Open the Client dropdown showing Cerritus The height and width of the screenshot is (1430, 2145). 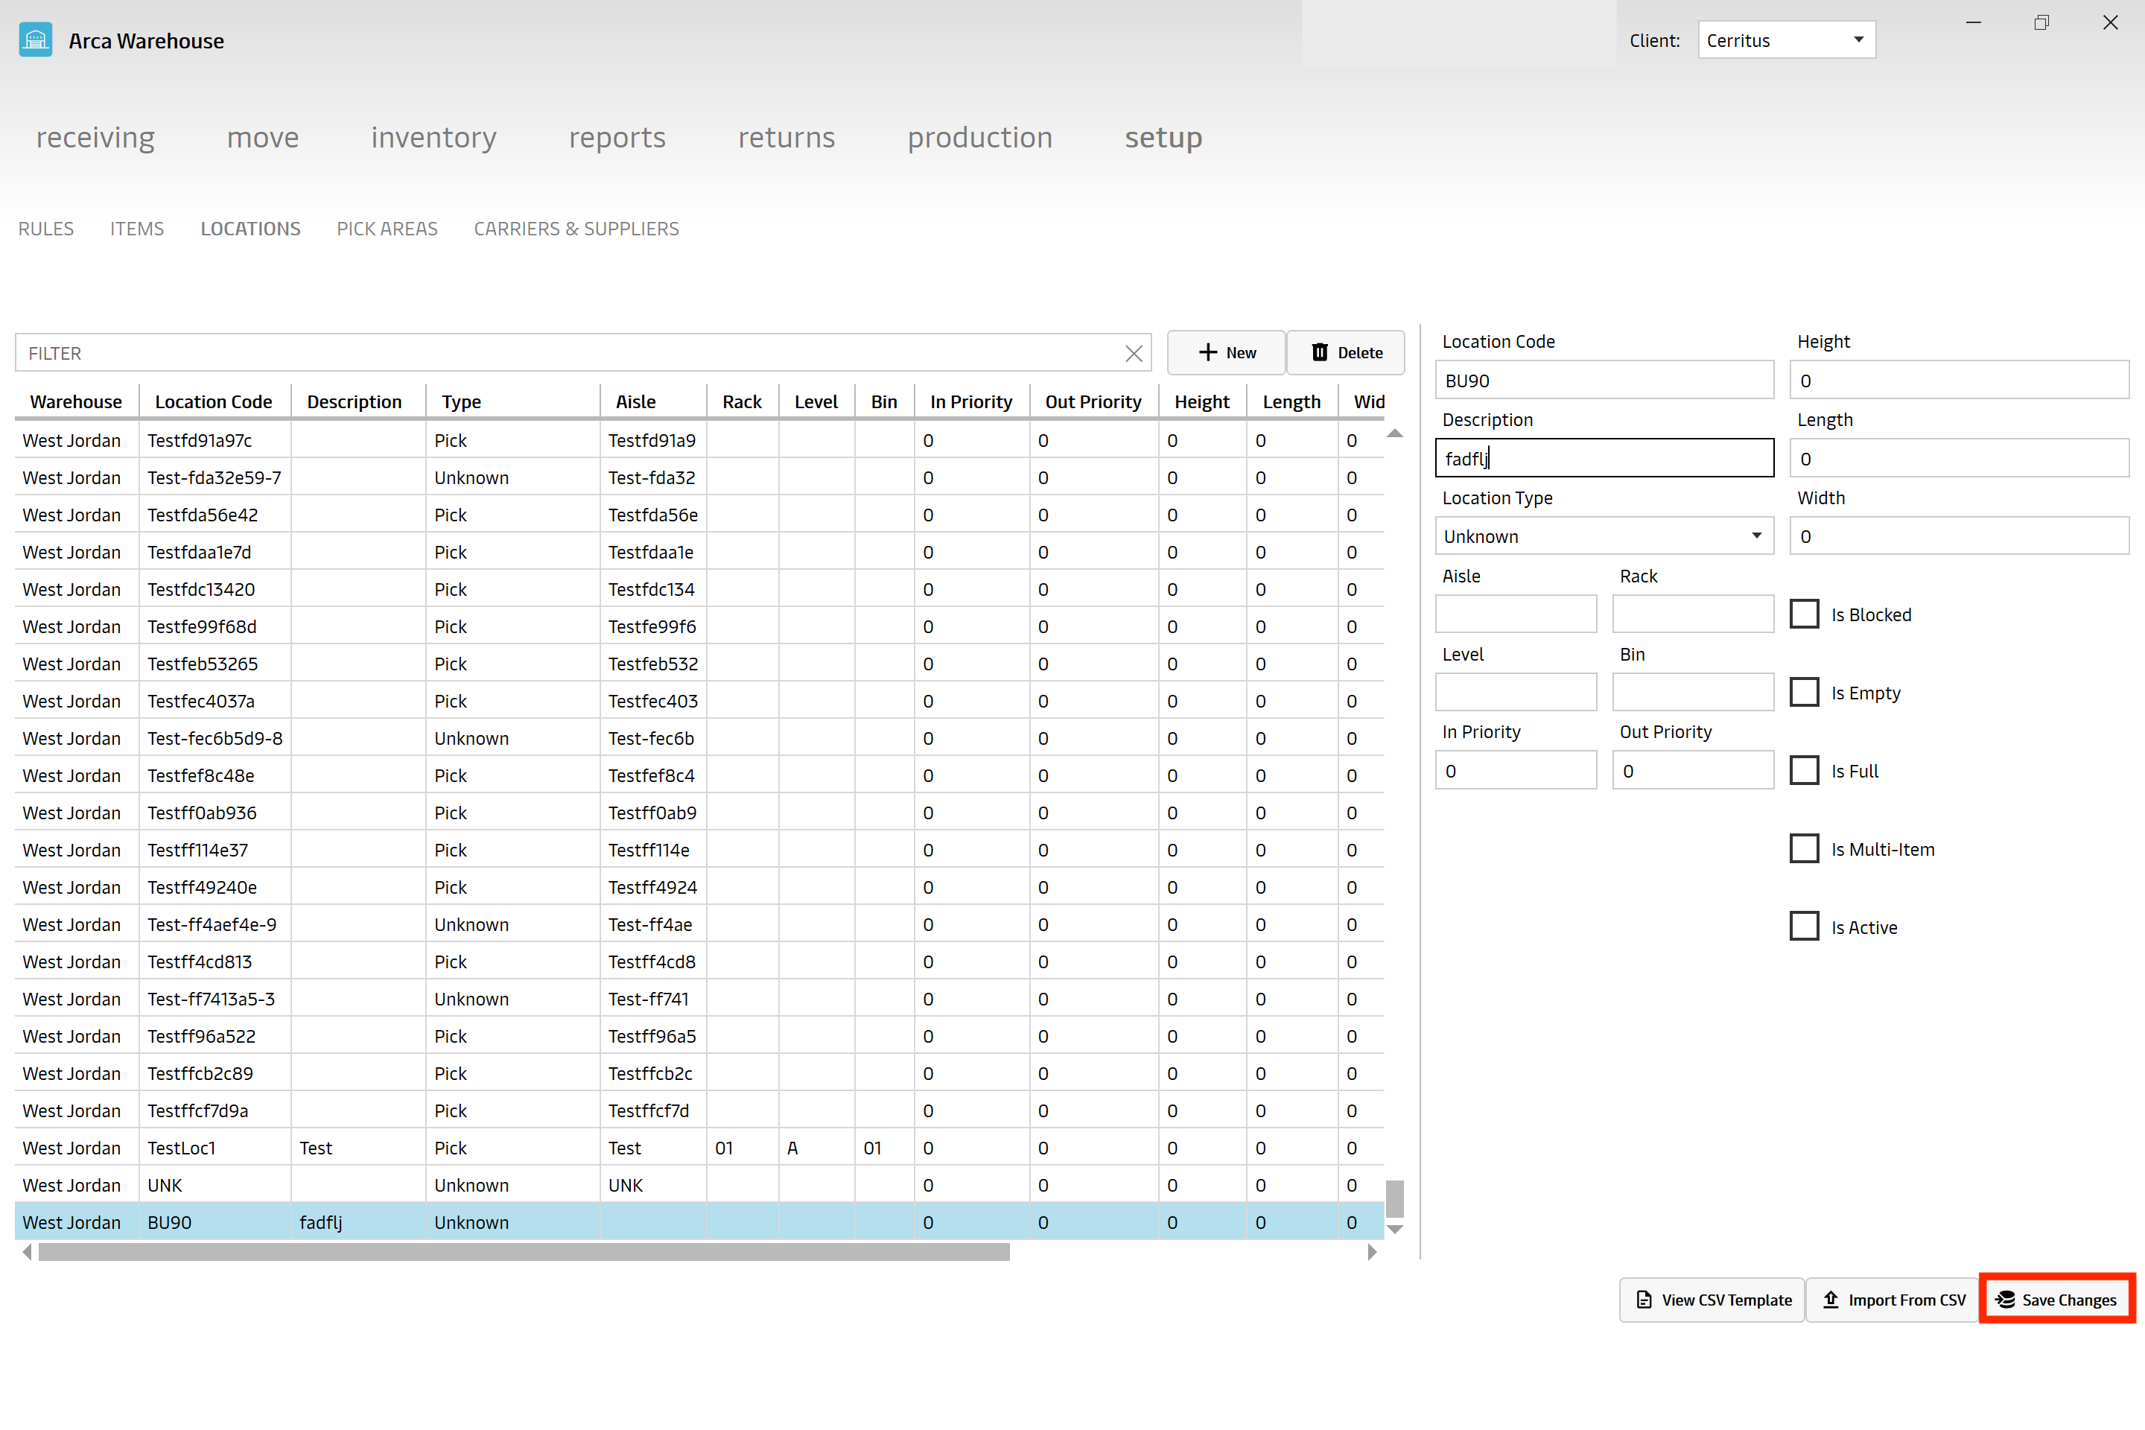[x=1787, y=40]
